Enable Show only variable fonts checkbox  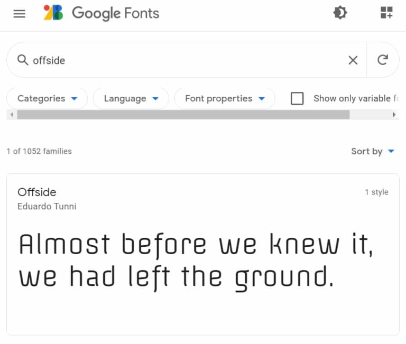[x=297, y=98]
